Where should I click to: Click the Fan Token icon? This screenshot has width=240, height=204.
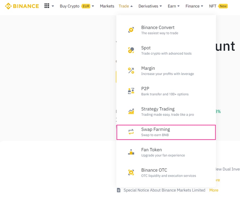(x=131, y=152)
